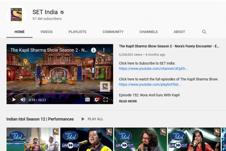
Task: Click the SET India channel avatar logo
Action: [x=16, y=15]
